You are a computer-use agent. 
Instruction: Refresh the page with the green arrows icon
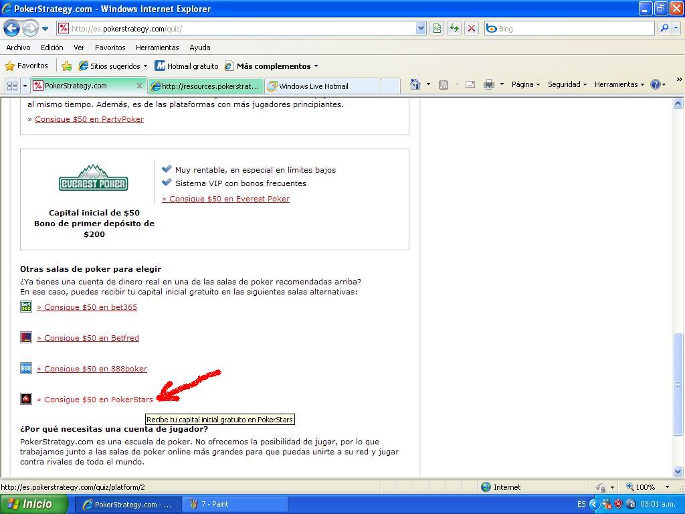[x=454, y=29]
